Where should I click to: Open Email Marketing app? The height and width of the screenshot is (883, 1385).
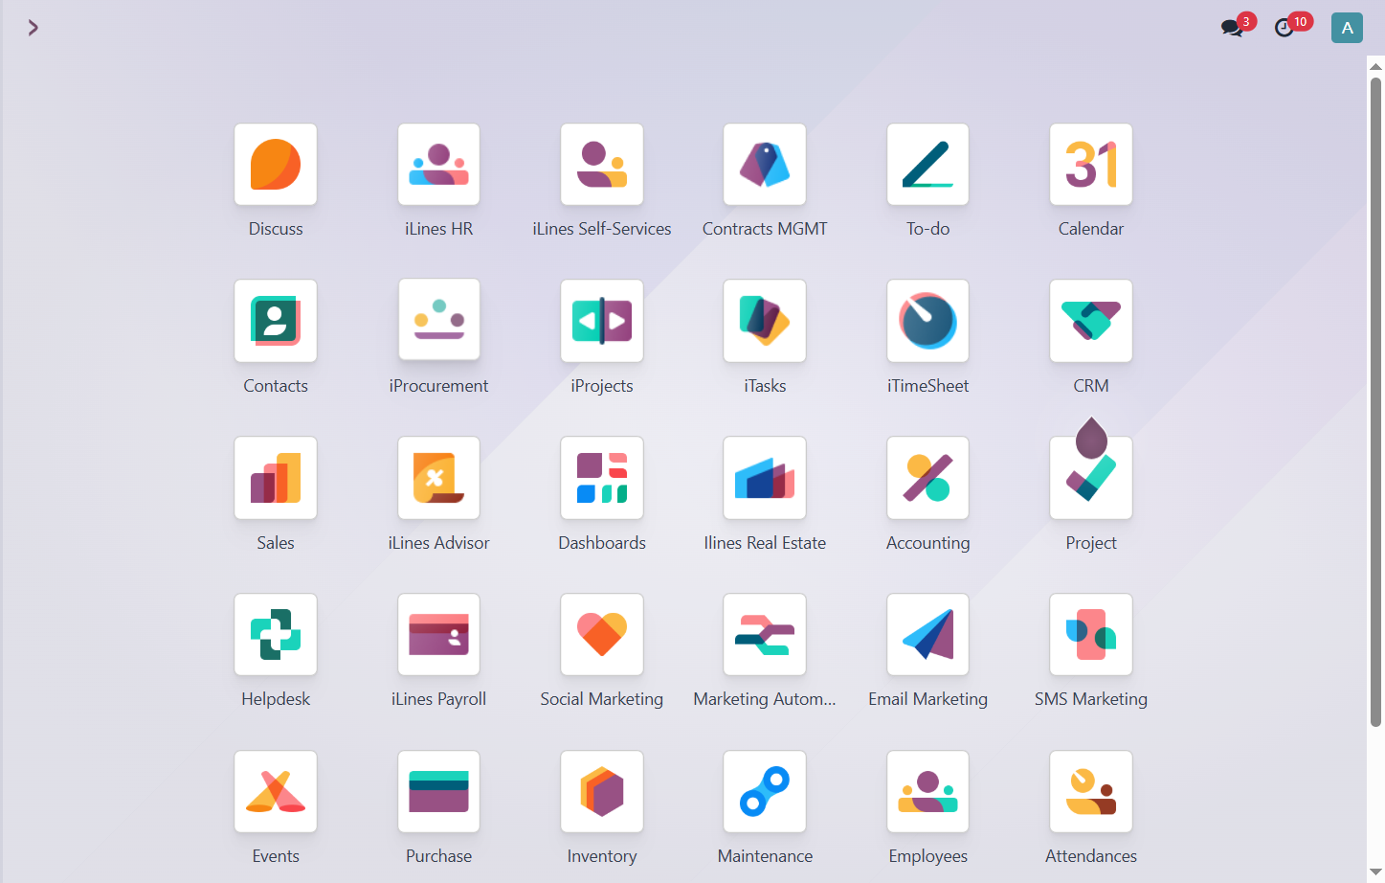pos(927,635)
